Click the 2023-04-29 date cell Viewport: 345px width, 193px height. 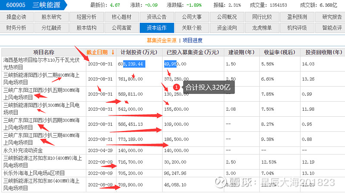tap(100, 151)
